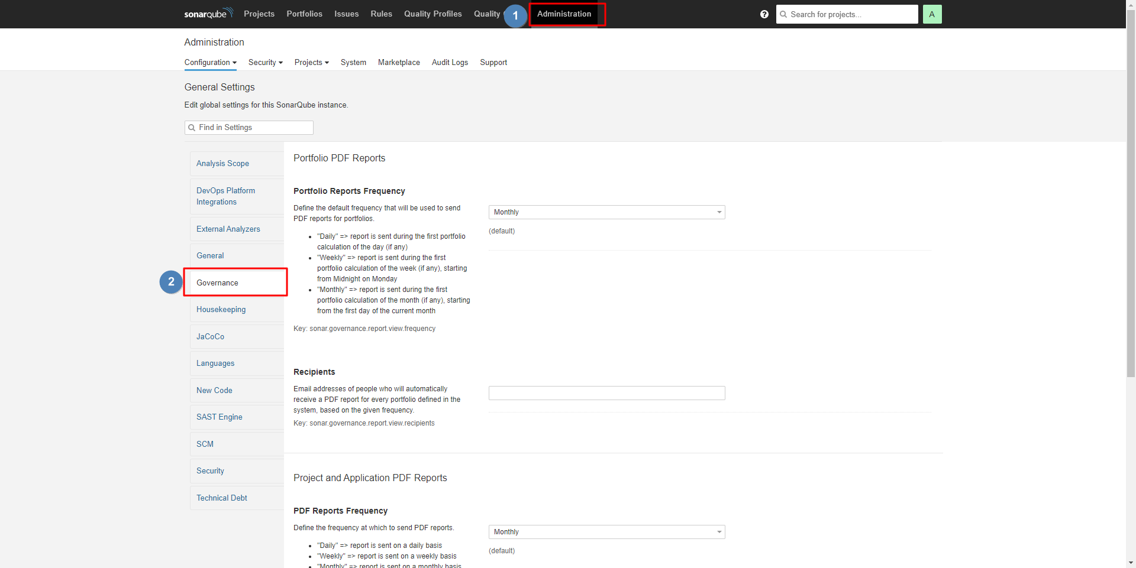This screenshot has height=568, width=1136.
Task: Open DevOps Platform Integrations settings
Action: coord(225,196)
